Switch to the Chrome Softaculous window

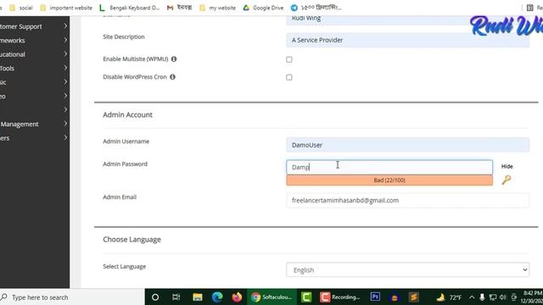point(271,297)
